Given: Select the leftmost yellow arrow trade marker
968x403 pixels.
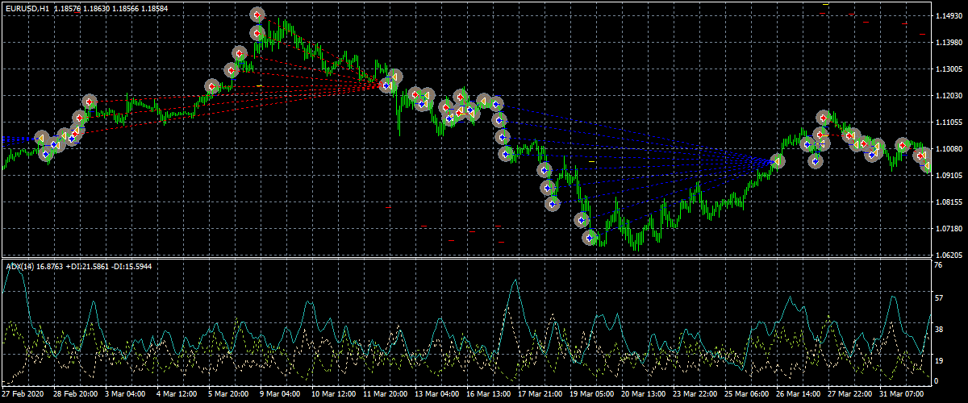Looking at the screenshot, I should click(x=42, y=139).
